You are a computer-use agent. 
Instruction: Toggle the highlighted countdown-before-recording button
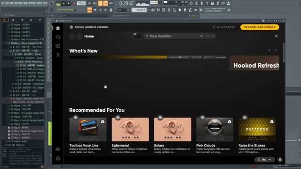(100, 3)
